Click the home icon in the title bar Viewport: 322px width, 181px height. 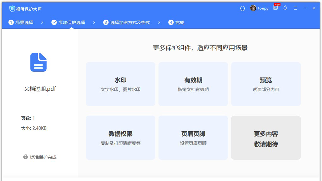point(242,8)
